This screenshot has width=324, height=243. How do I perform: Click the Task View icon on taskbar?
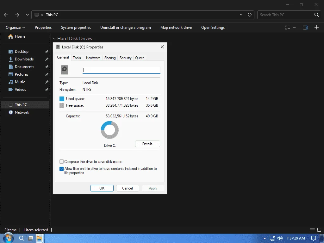[30, 238]
